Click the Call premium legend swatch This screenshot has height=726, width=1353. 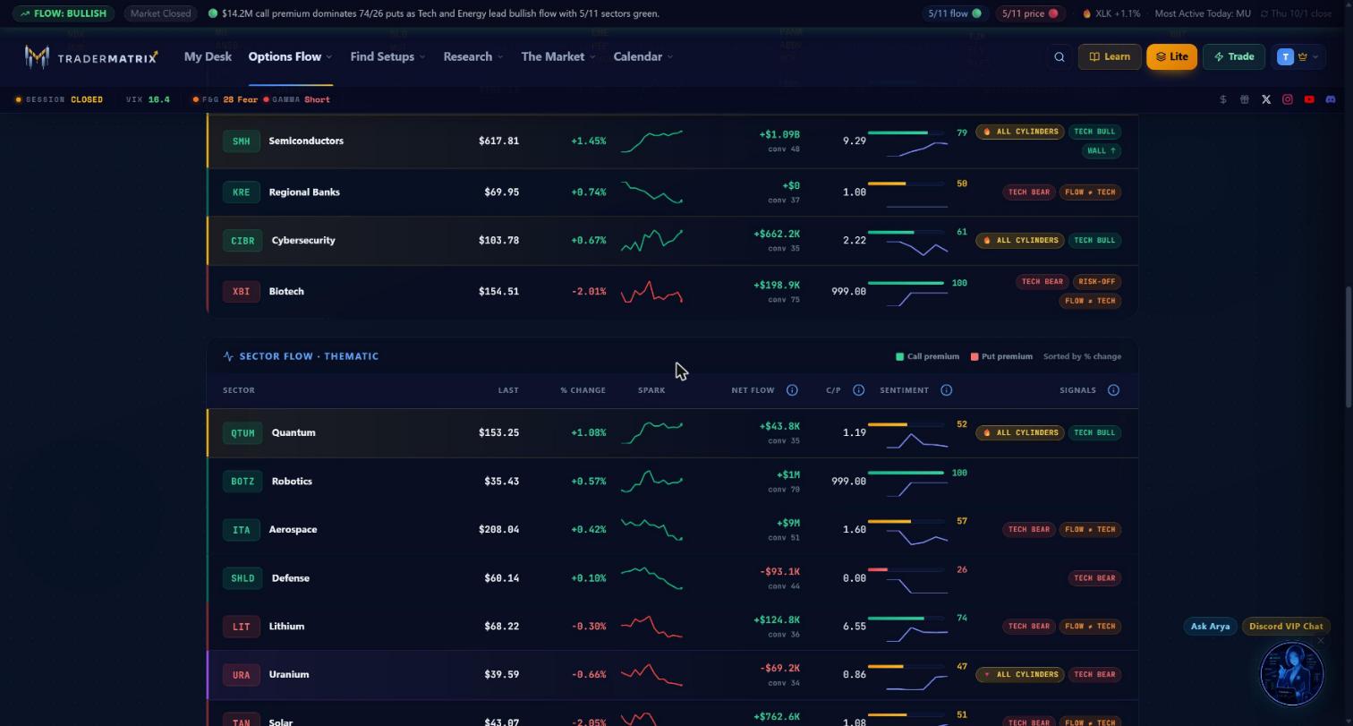point(899,356)
